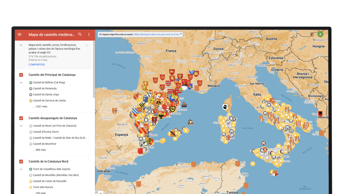346x194 pixels.
Task: Click the green castle marker icon of Castell de Bellvei
Action: [x=31, y=82]
